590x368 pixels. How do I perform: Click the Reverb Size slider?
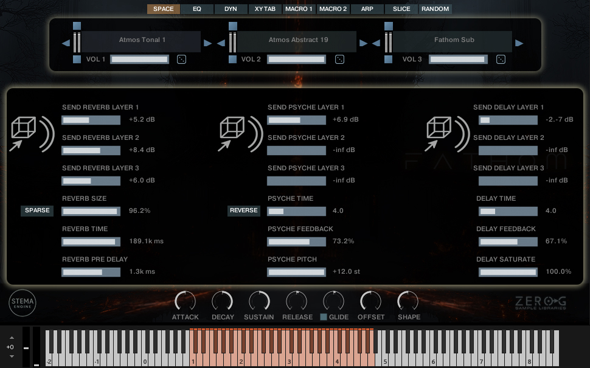point(91,211)
